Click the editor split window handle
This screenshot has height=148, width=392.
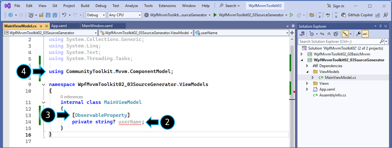(x=292, y=33)
